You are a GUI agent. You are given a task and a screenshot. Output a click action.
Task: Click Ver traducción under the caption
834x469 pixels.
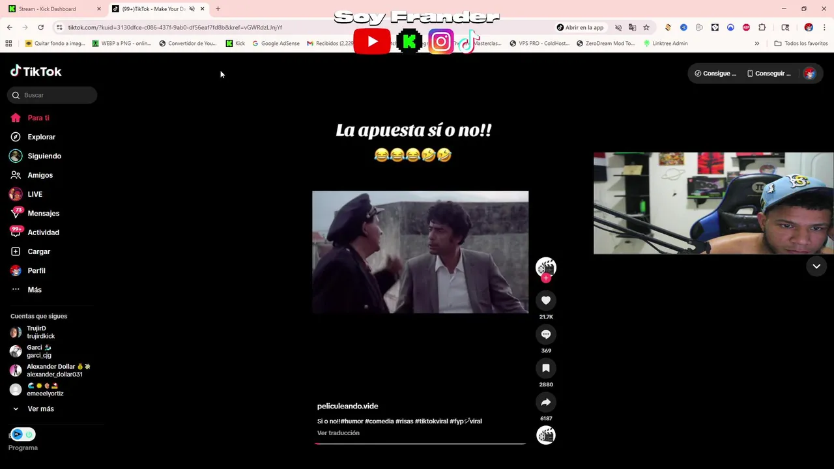coord(338,433)
